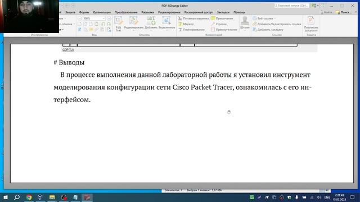
Task: Click the volume tray icon
Action: tap(319, 197)
